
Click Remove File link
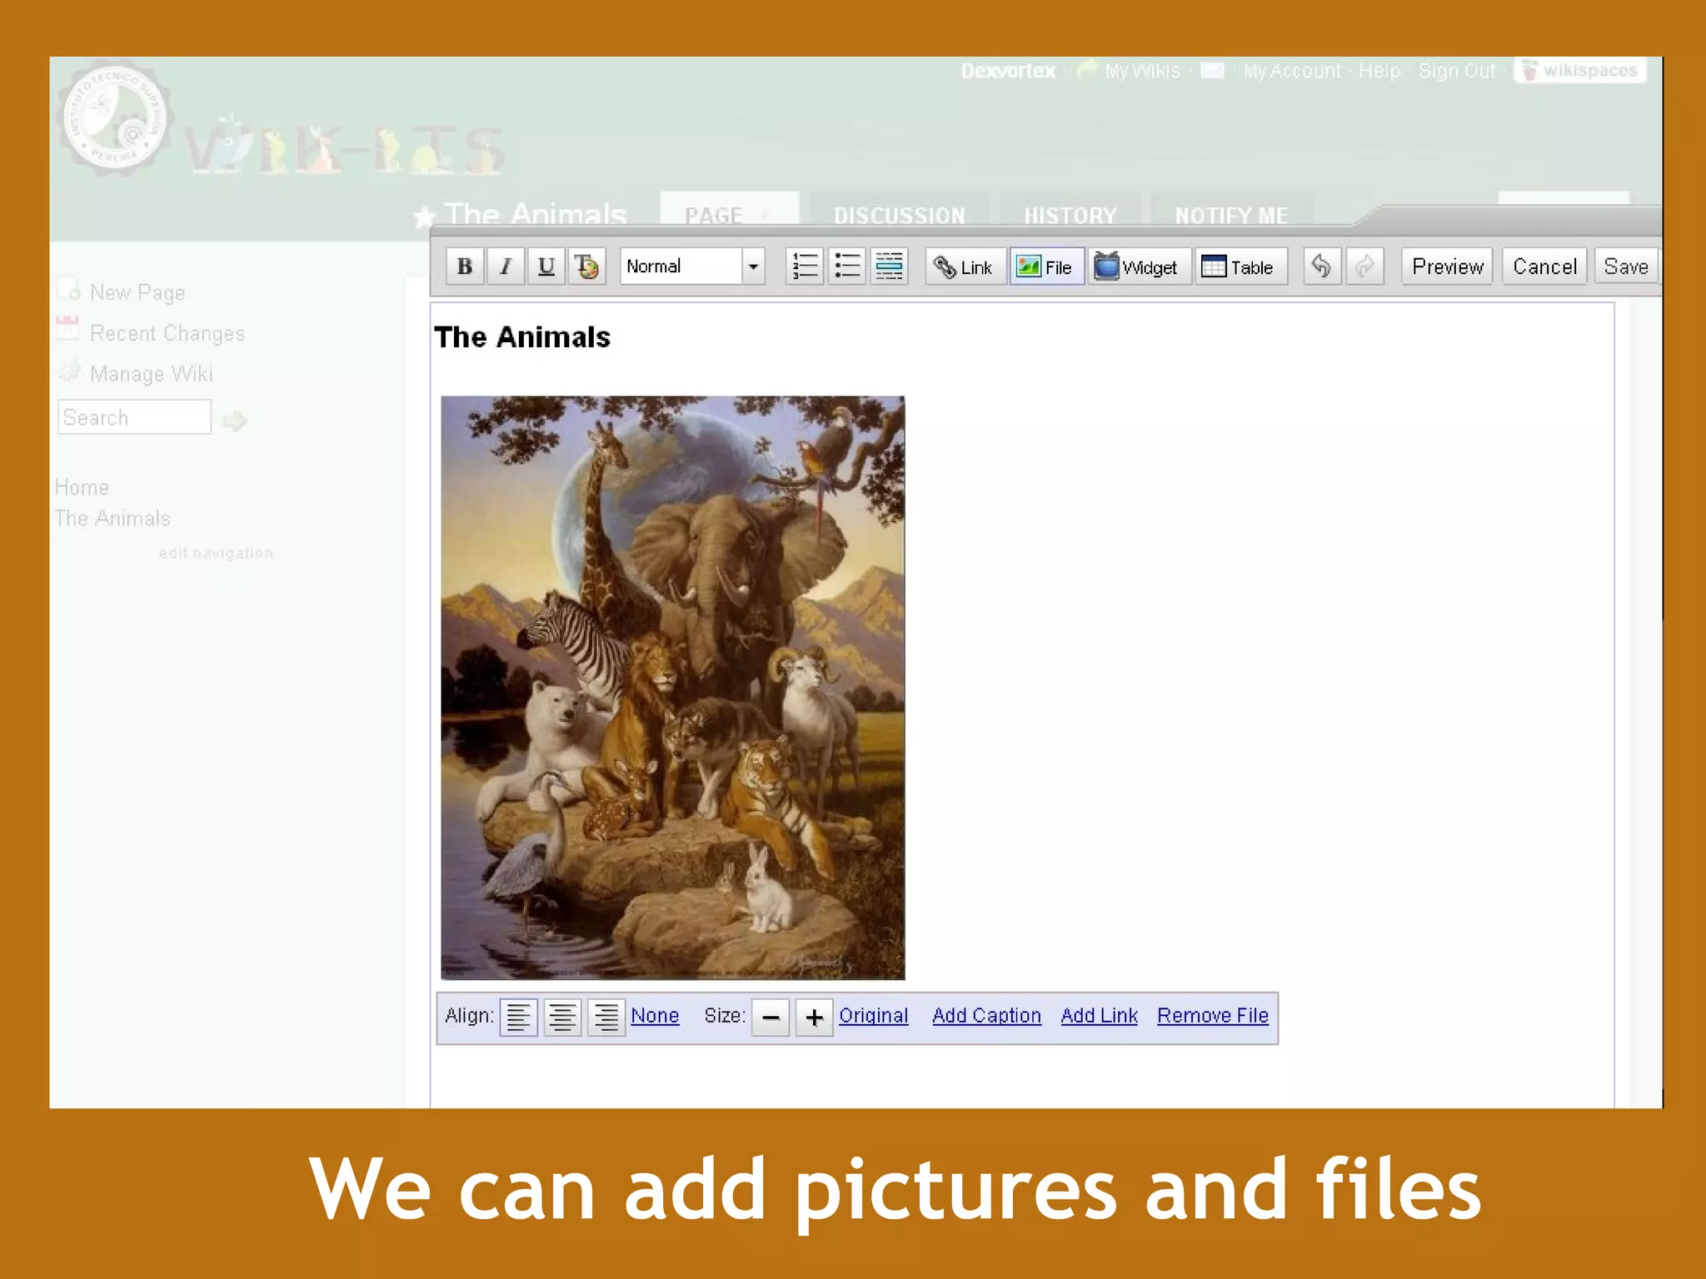point(1213,1016)
